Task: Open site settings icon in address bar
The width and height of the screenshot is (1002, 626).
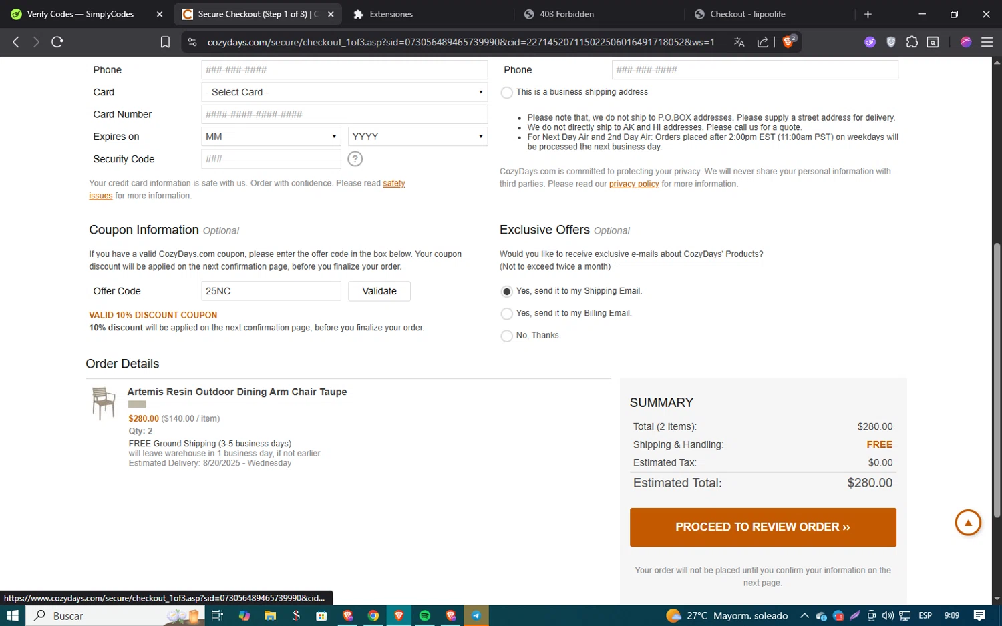Action: (192, 42)
